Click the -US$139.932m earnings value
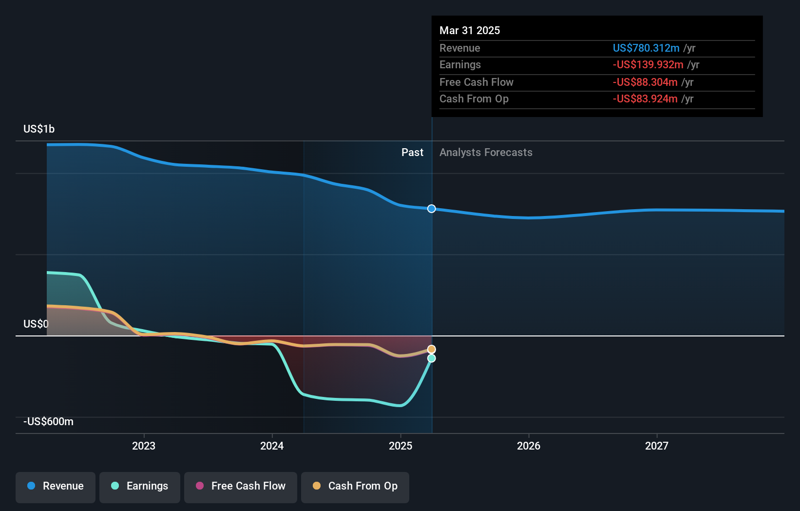 [648, 64]
